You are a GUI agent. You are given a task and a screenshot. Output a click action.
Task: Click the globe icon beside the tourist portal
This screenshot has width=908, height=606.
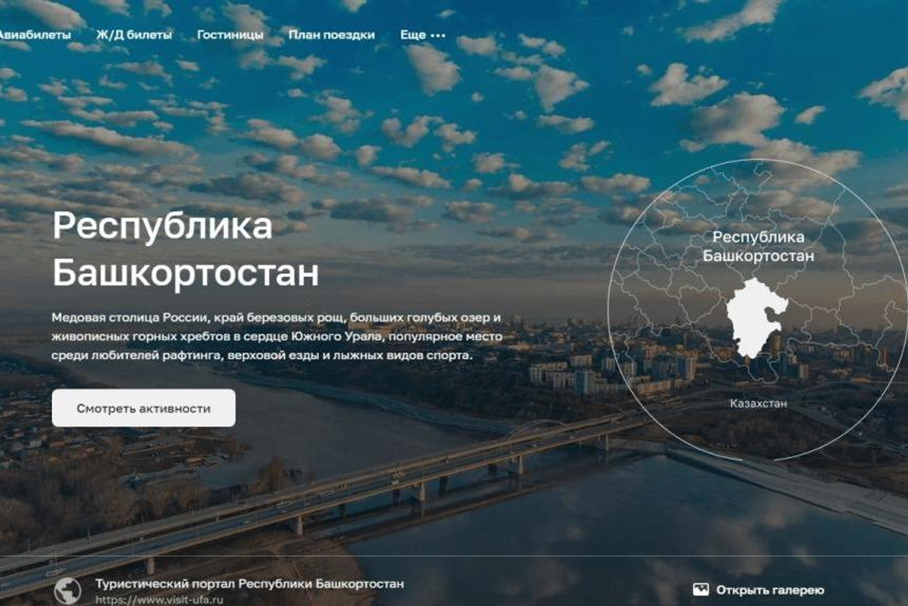68,590
